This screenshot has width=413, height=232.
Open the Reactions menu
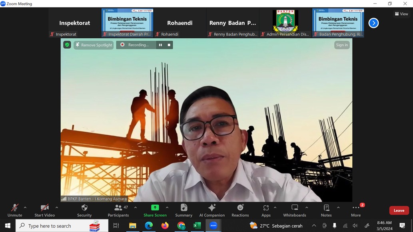point(240,210)
